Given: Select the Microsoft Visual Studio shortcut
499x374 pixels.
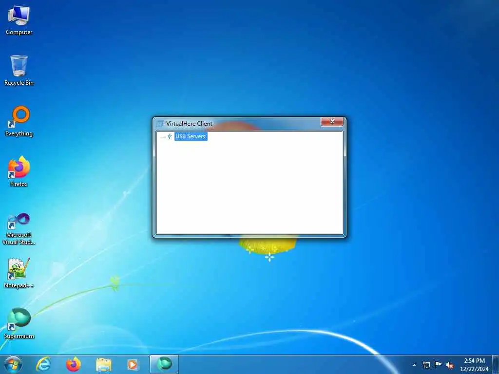Looking at the screenshot, I should pyautogui.click(x=19, y=229).
